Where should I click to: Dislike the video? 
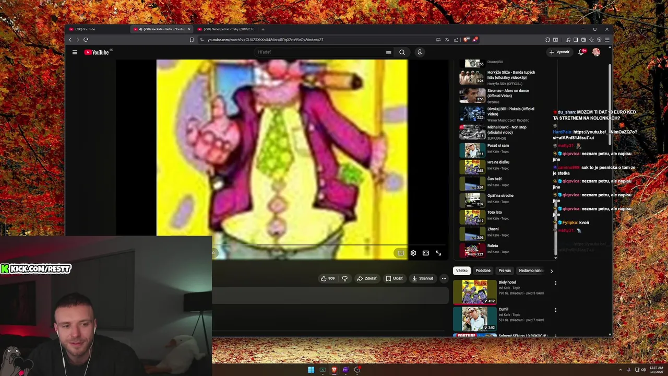click(344, 278)
